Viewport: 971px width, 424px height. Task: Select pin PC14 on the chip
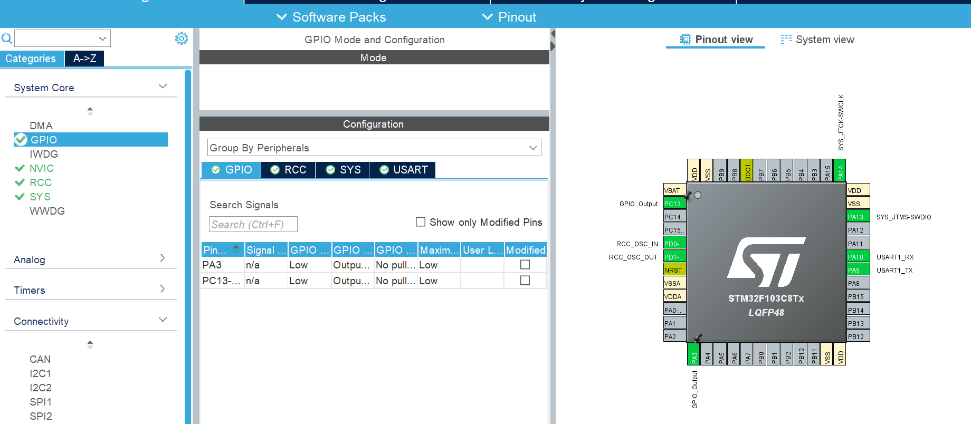(674, 217)
